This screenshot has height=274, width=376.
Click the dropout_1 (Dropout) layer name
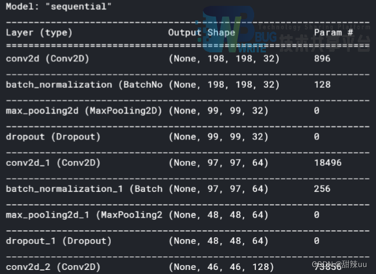58,241
